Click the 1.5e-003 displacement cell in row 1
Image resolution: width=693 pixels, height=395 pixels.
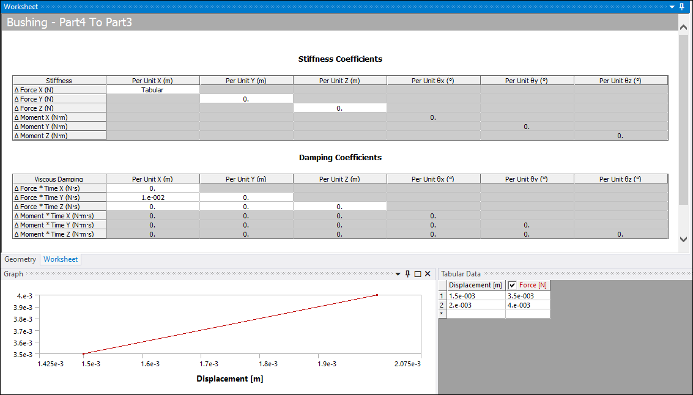click(x=476, y=296)
